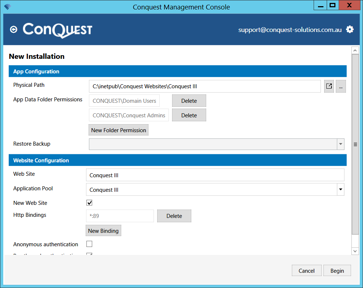This screenshot has height=288, width=363.
Task: Delete the CONQUEST\Domain Users permission
Action: click(189, 101)
